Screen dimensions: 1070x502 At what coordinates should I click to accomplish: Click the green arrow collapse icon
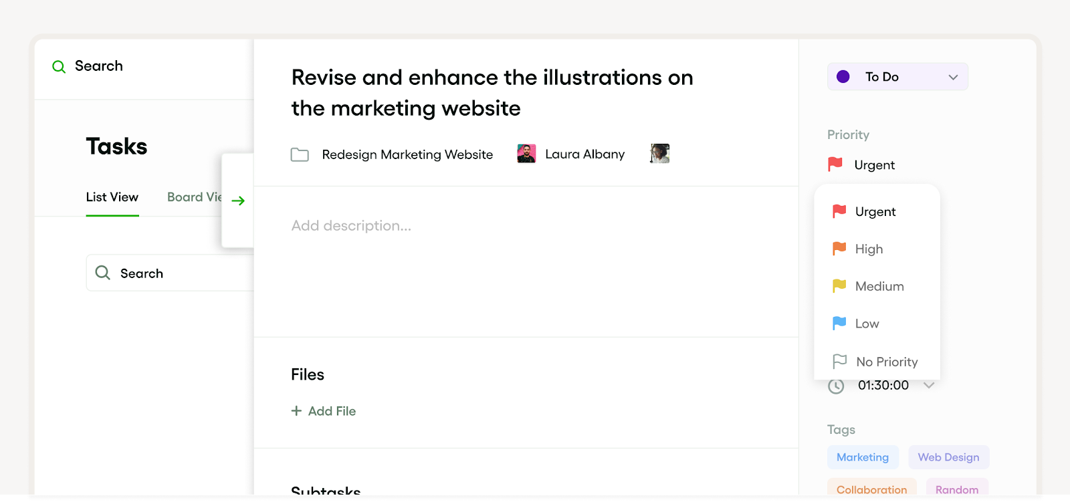(238, 201)
